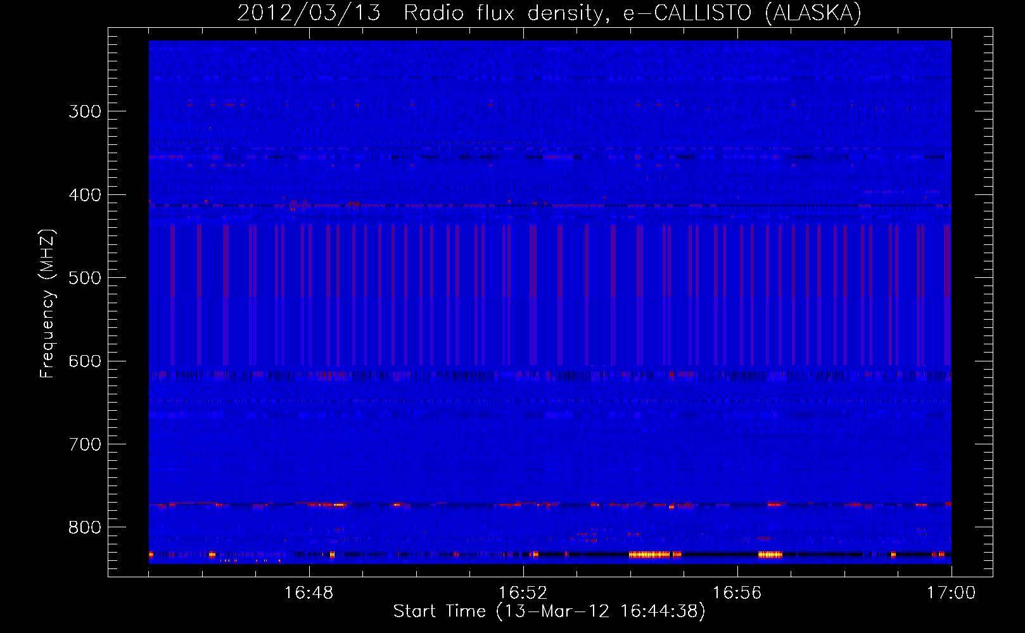Click the 16:52 time tick label
The image size is (1025, 633).
click(523, 593)
